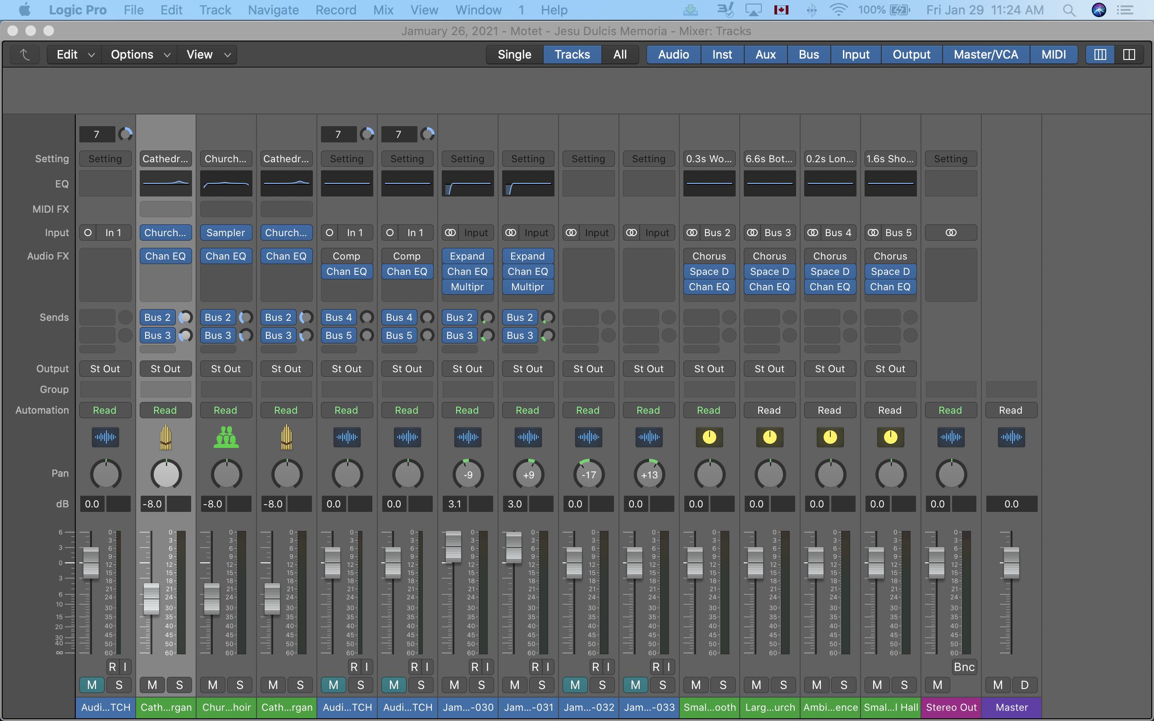Open Chorus plugin on Ambi...ence strip
1154x721 pixels.
click(x=830, y=256)
